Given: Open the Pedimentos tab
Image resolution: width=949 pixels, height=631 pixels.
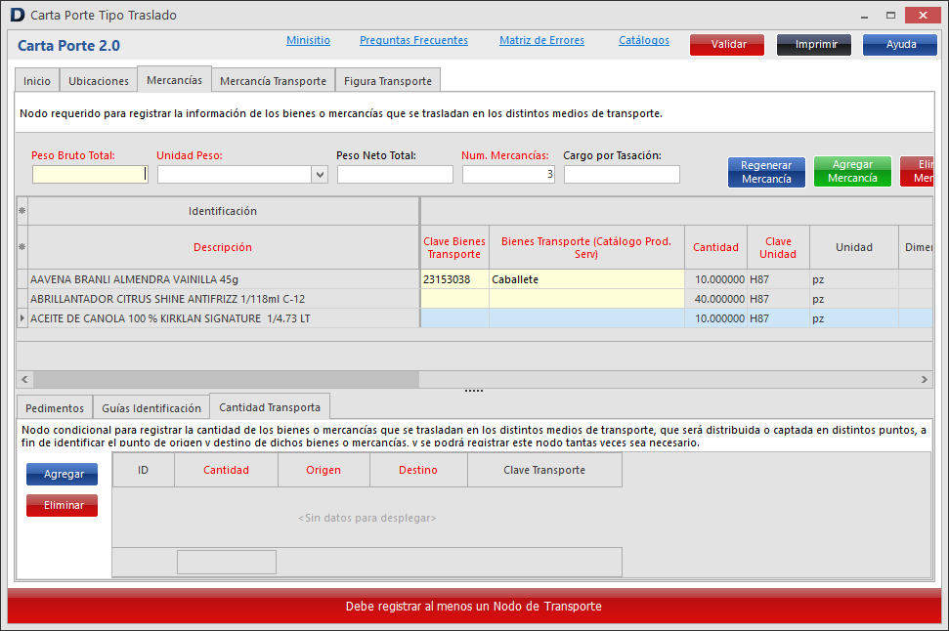Looking at the screenshot, I should point(55,408).
